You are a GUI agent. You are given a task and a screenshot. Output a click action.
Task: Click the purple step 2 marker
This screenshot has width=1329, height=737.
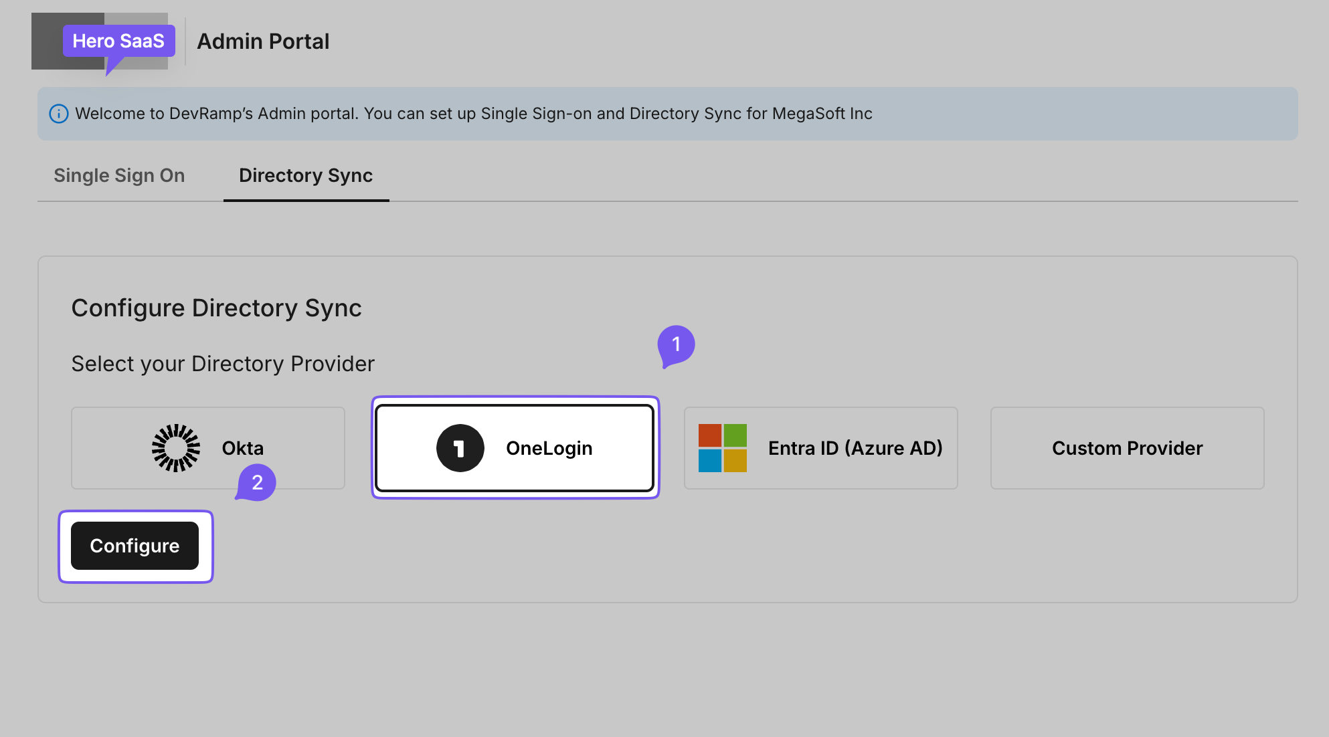point(256,482)
